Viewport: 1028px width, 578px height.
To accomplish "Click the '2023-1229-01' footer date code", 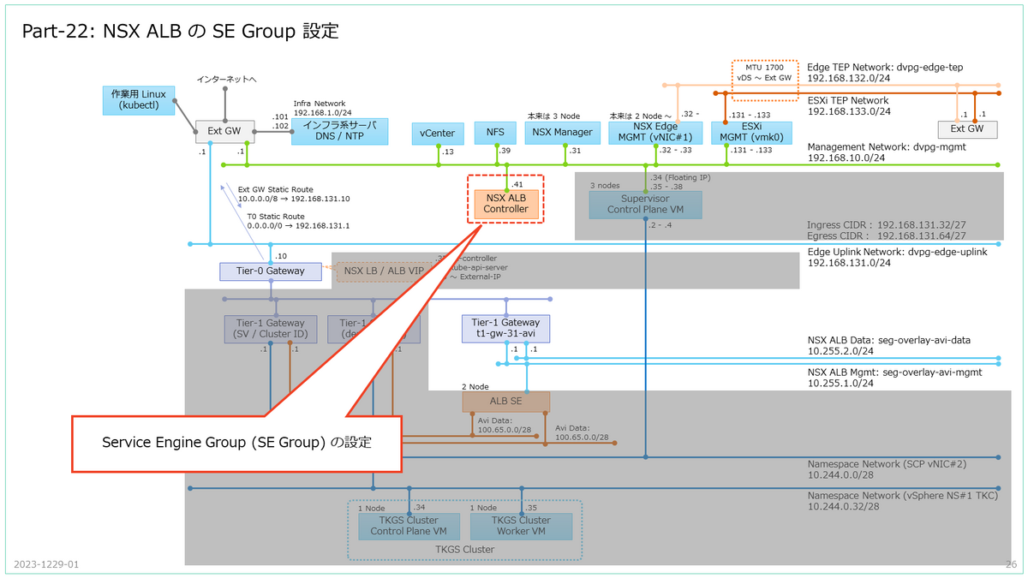I will pos(45,565).
